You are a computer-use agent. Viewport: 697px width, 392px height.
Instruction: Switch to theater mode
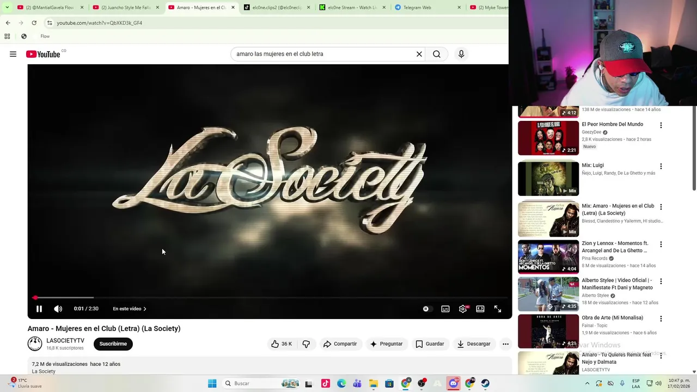(480, 309)
